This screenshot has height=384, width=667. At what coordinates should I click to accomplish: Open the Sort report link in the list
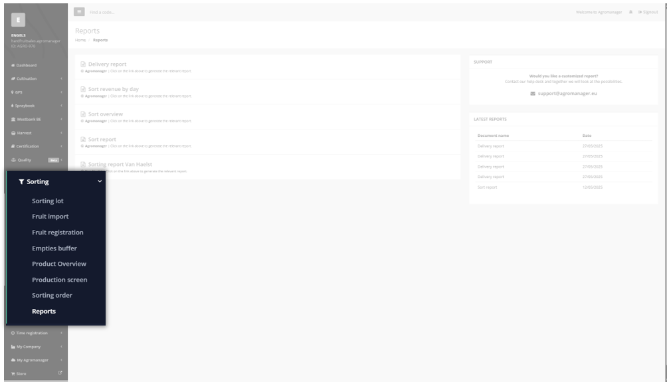pos(102,140)
